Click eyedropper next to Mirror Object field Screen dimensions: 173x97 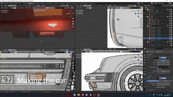169,67
